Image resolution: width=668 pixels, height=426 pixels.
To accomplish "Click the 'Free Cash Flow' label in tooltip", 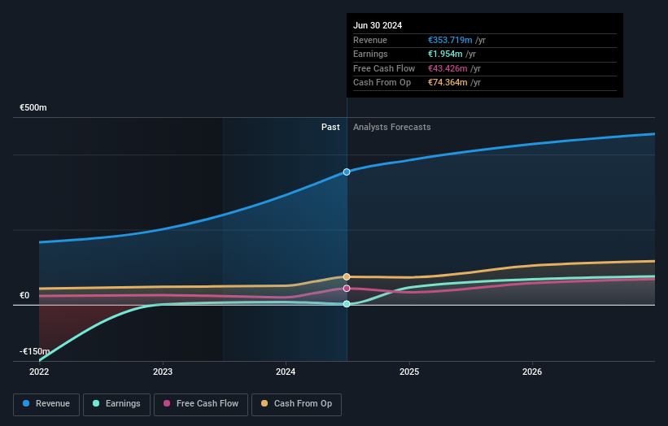I will pyautogui.click(x=384, y=68).
